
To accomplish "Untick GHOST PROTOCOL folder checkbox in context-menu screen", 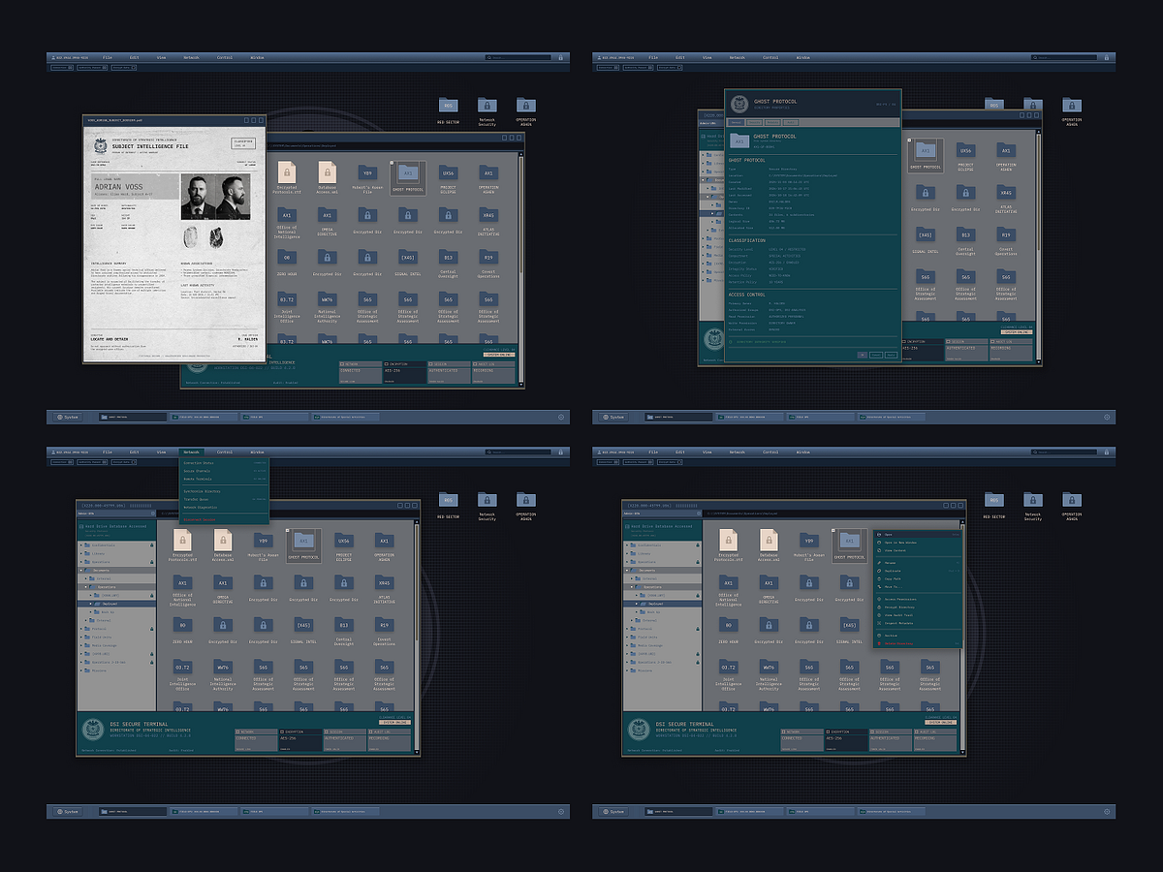I will point(833,530).
